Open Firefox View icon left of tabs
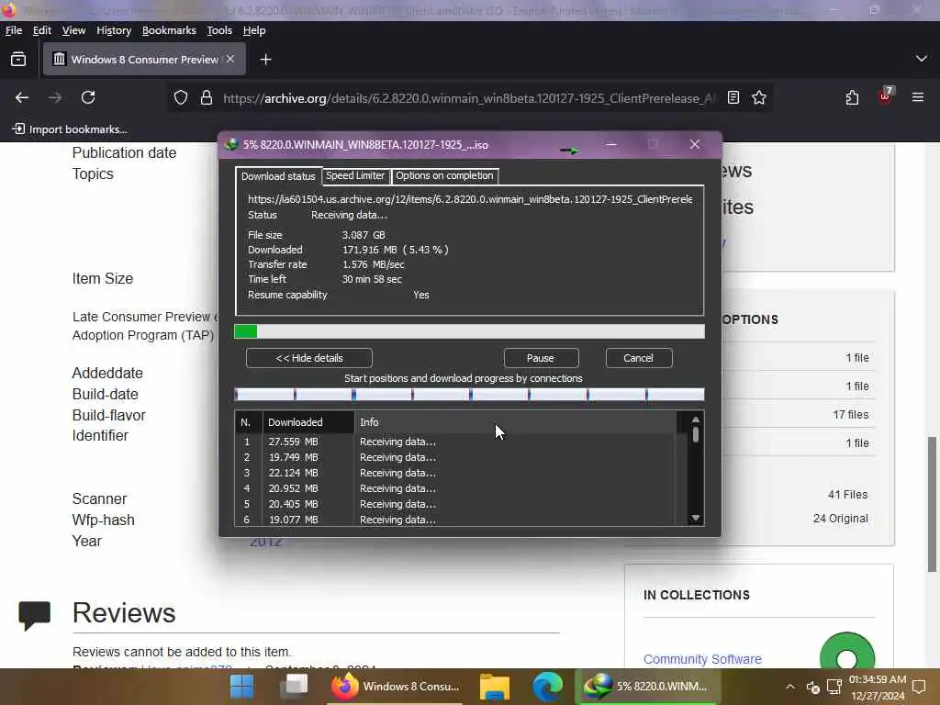Image resolution: width=940 pixels, height=705 pixels. 18,60
